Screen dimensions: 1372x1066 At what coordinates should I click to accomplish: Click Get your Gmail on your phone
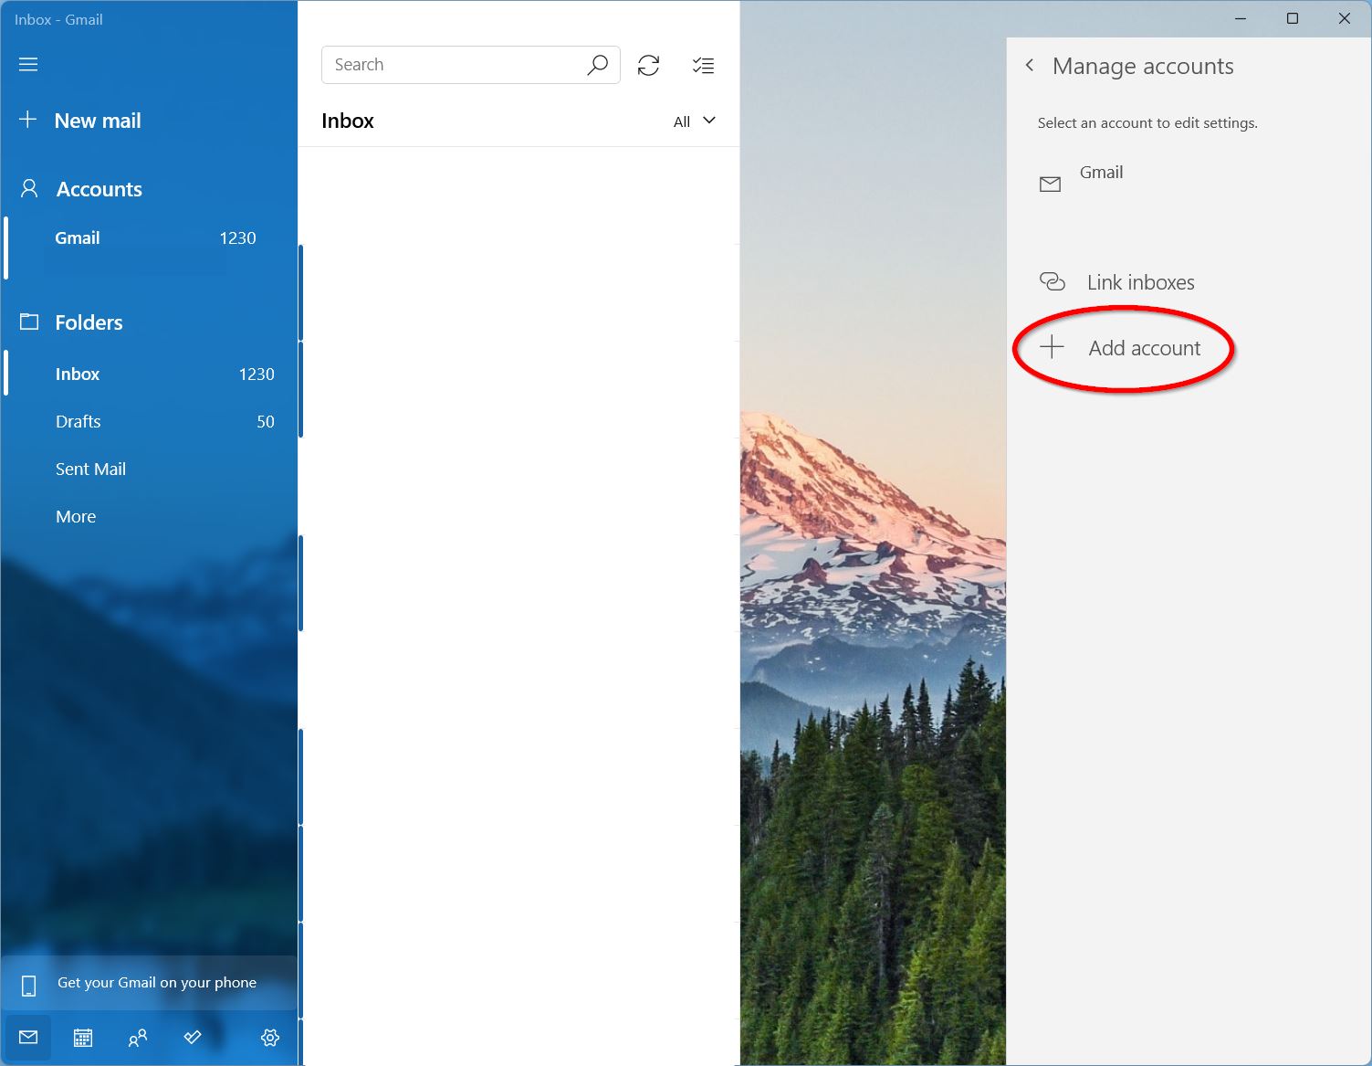149,983
